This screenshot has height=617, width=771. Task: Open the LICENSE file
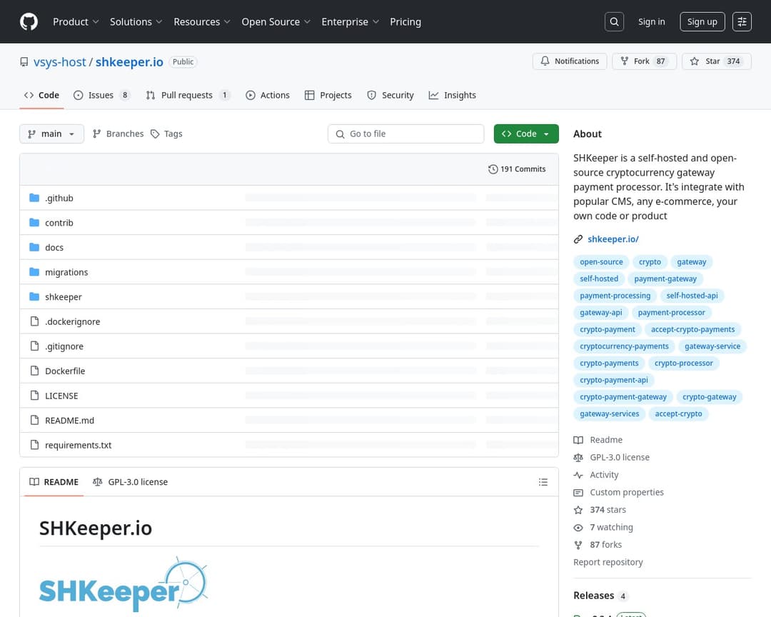tap(61, 396)
